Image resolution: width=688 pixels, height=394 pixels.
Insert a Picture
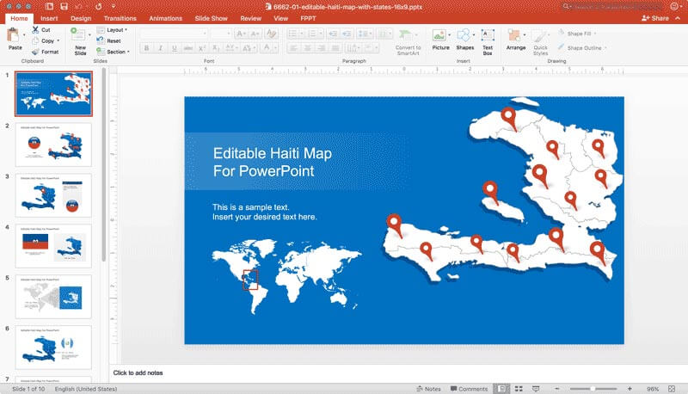[440, 40]
